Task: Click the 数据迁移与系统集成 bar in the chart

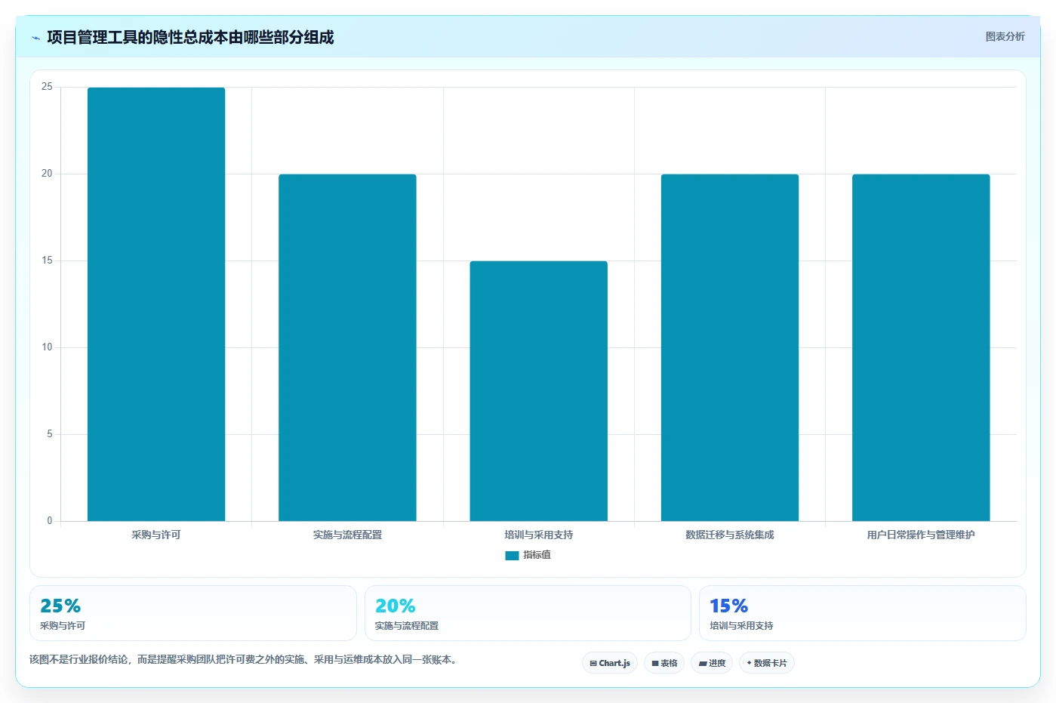Action: tap(730, 347)
